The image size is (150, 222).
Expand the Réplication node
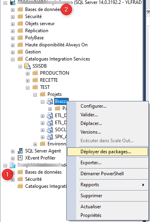(x=13, y=31)
